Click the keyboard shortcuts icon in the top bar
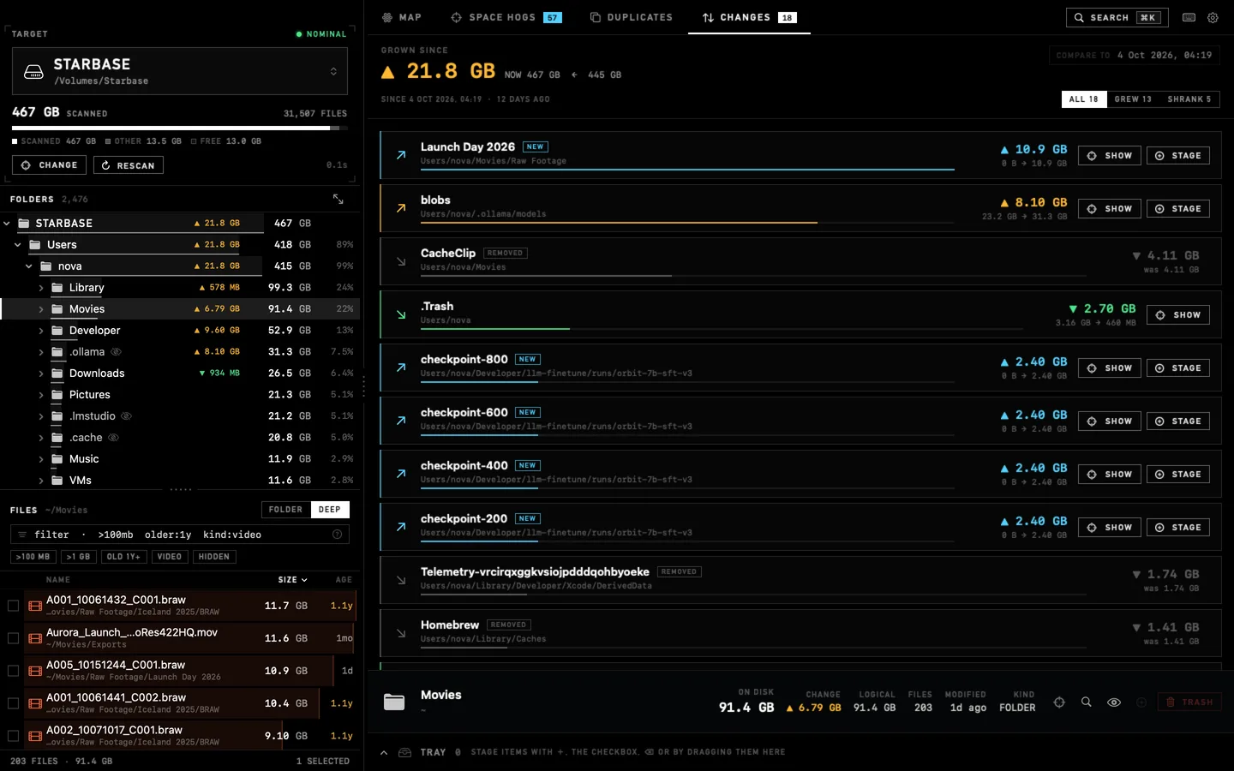1234x771 pixels. (x=1189, y=17)
